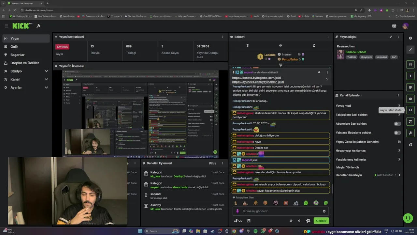The image size is (417, 235).
Task: Click the Bir mesaj gönderin input field
Action: [280, 211]
